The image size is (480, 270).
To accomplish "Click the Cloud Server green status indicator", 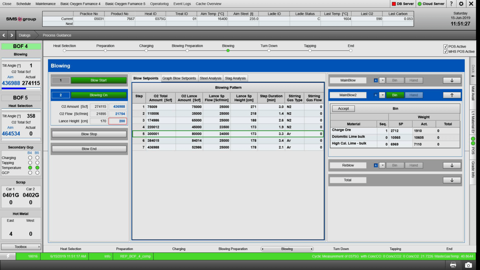I will [x=419, y=4].
